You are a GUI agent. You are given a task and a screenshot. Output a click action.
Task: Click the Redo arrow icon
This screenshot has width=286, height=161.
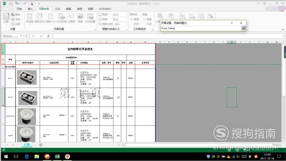click(25, 3)
